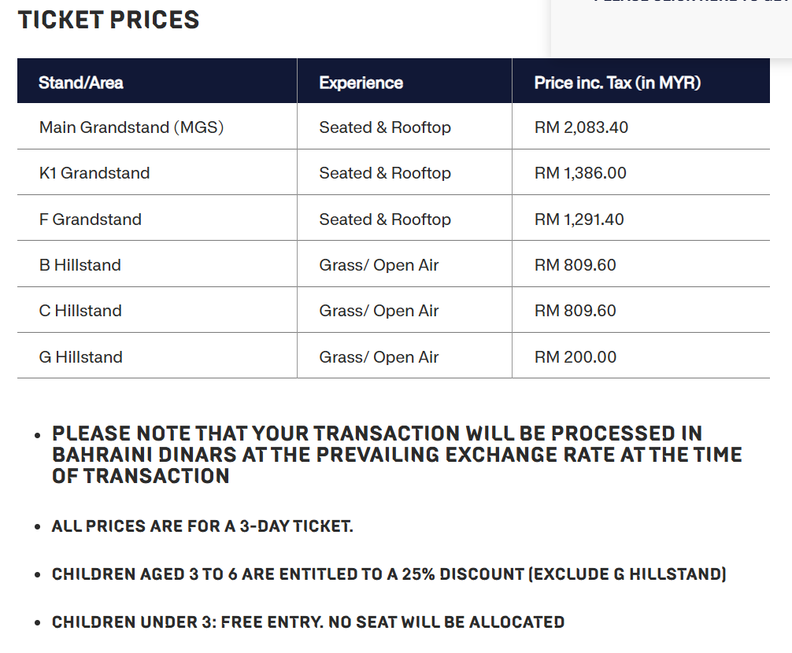
Task: Click the RM 1,291.40 price
Action: point(579,220)
